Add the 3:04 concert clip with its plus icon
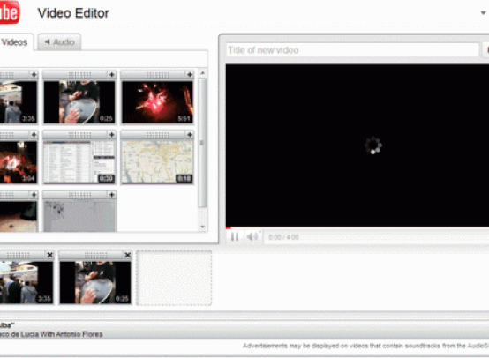Image resolution: width=489 pixels, height=358 pixels. 34,135
